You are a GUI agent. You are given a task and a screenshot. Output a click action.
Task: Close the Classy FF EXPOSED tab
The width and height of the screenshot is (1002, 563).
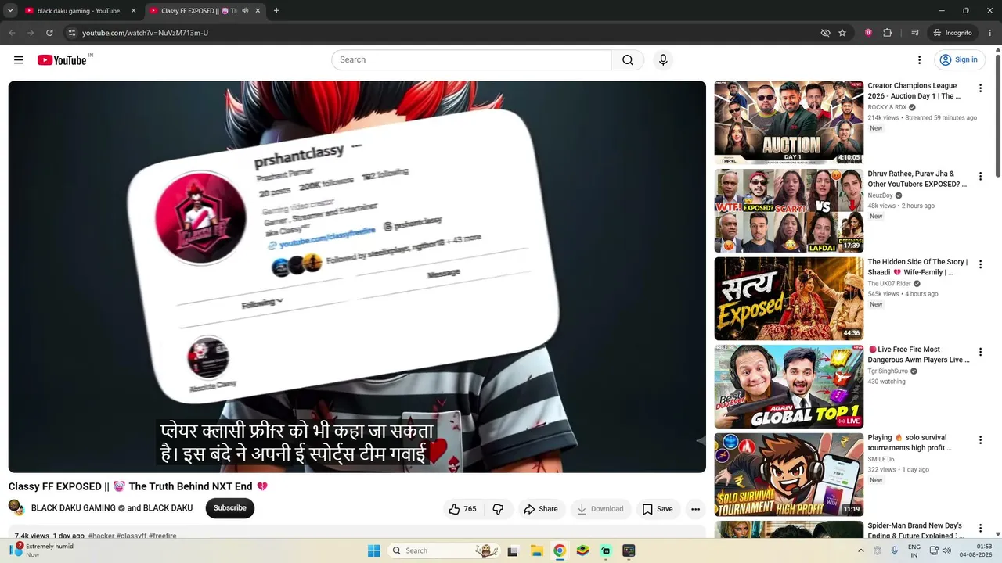coord(258,11)
